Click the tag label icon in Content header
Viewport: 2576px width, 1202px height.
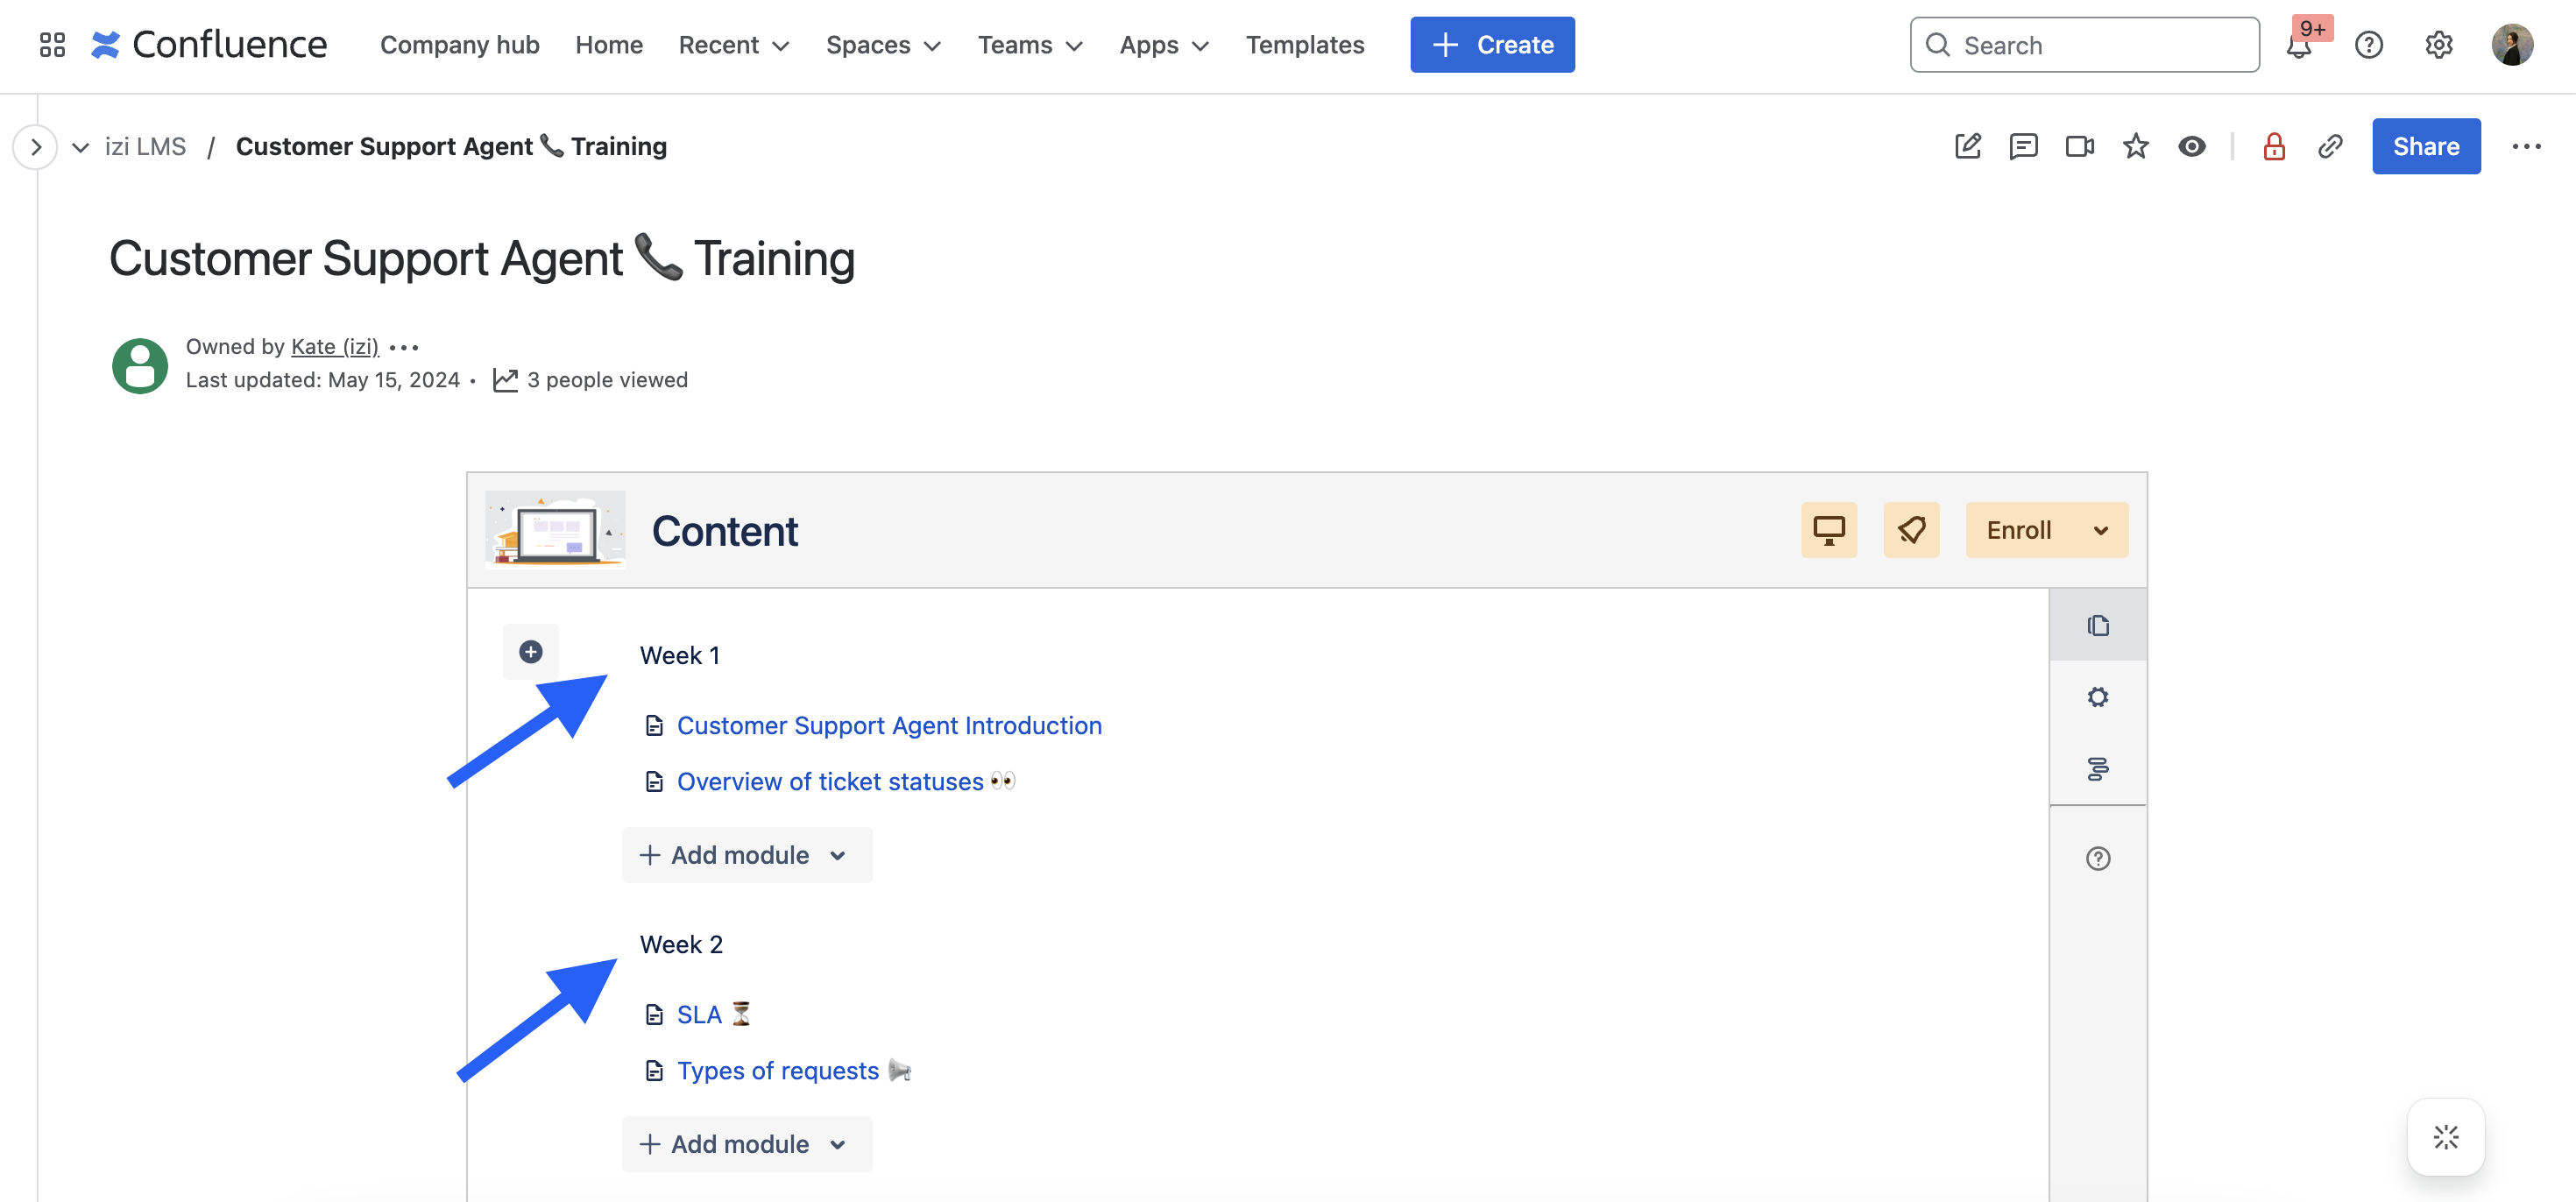coord(1910,530)
